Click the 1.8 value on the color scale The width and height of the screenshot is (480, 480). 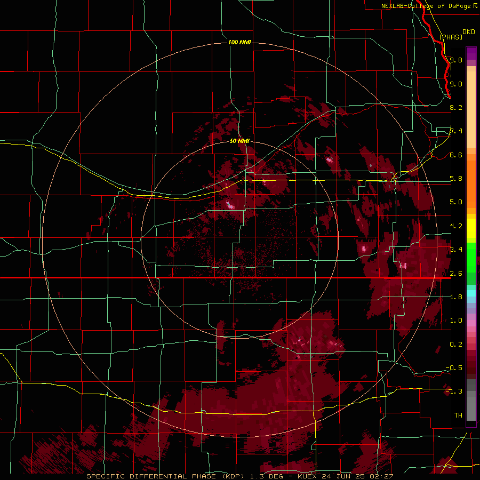(x=456, y=297)
